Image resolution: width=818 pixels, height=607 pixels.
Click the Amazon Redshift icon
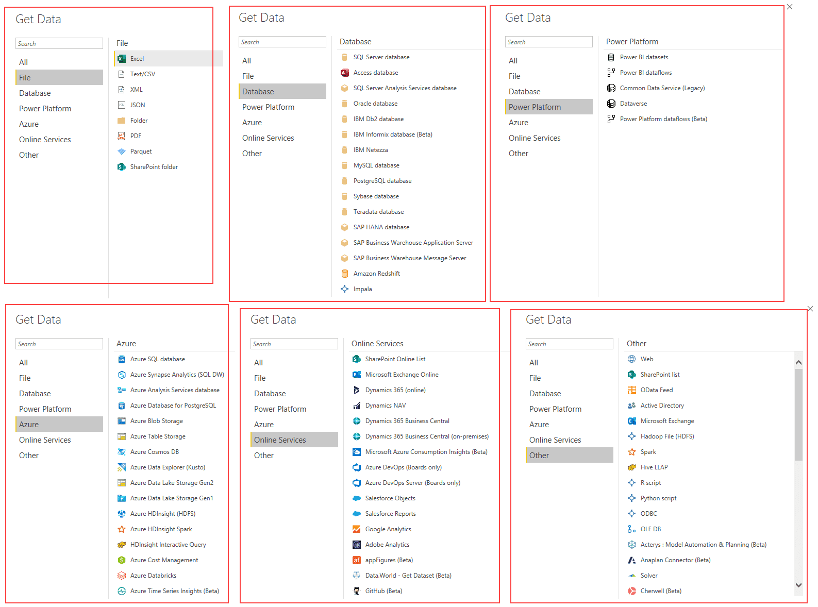point(345,274)
